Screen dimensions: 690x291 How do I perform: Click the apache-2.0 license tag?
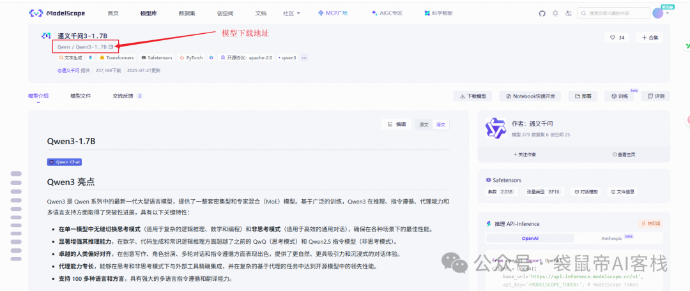coord(247,57)
